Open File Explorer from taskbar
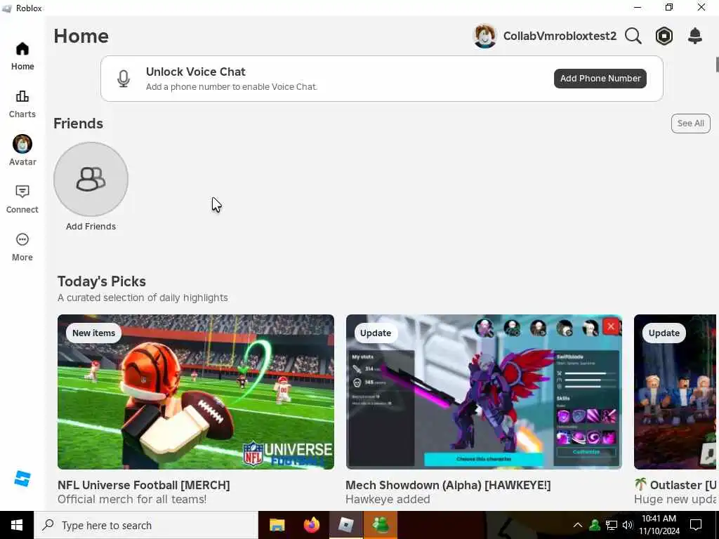Image resolution: width=719 pixels, height=539 pixels. click(277, 525)
